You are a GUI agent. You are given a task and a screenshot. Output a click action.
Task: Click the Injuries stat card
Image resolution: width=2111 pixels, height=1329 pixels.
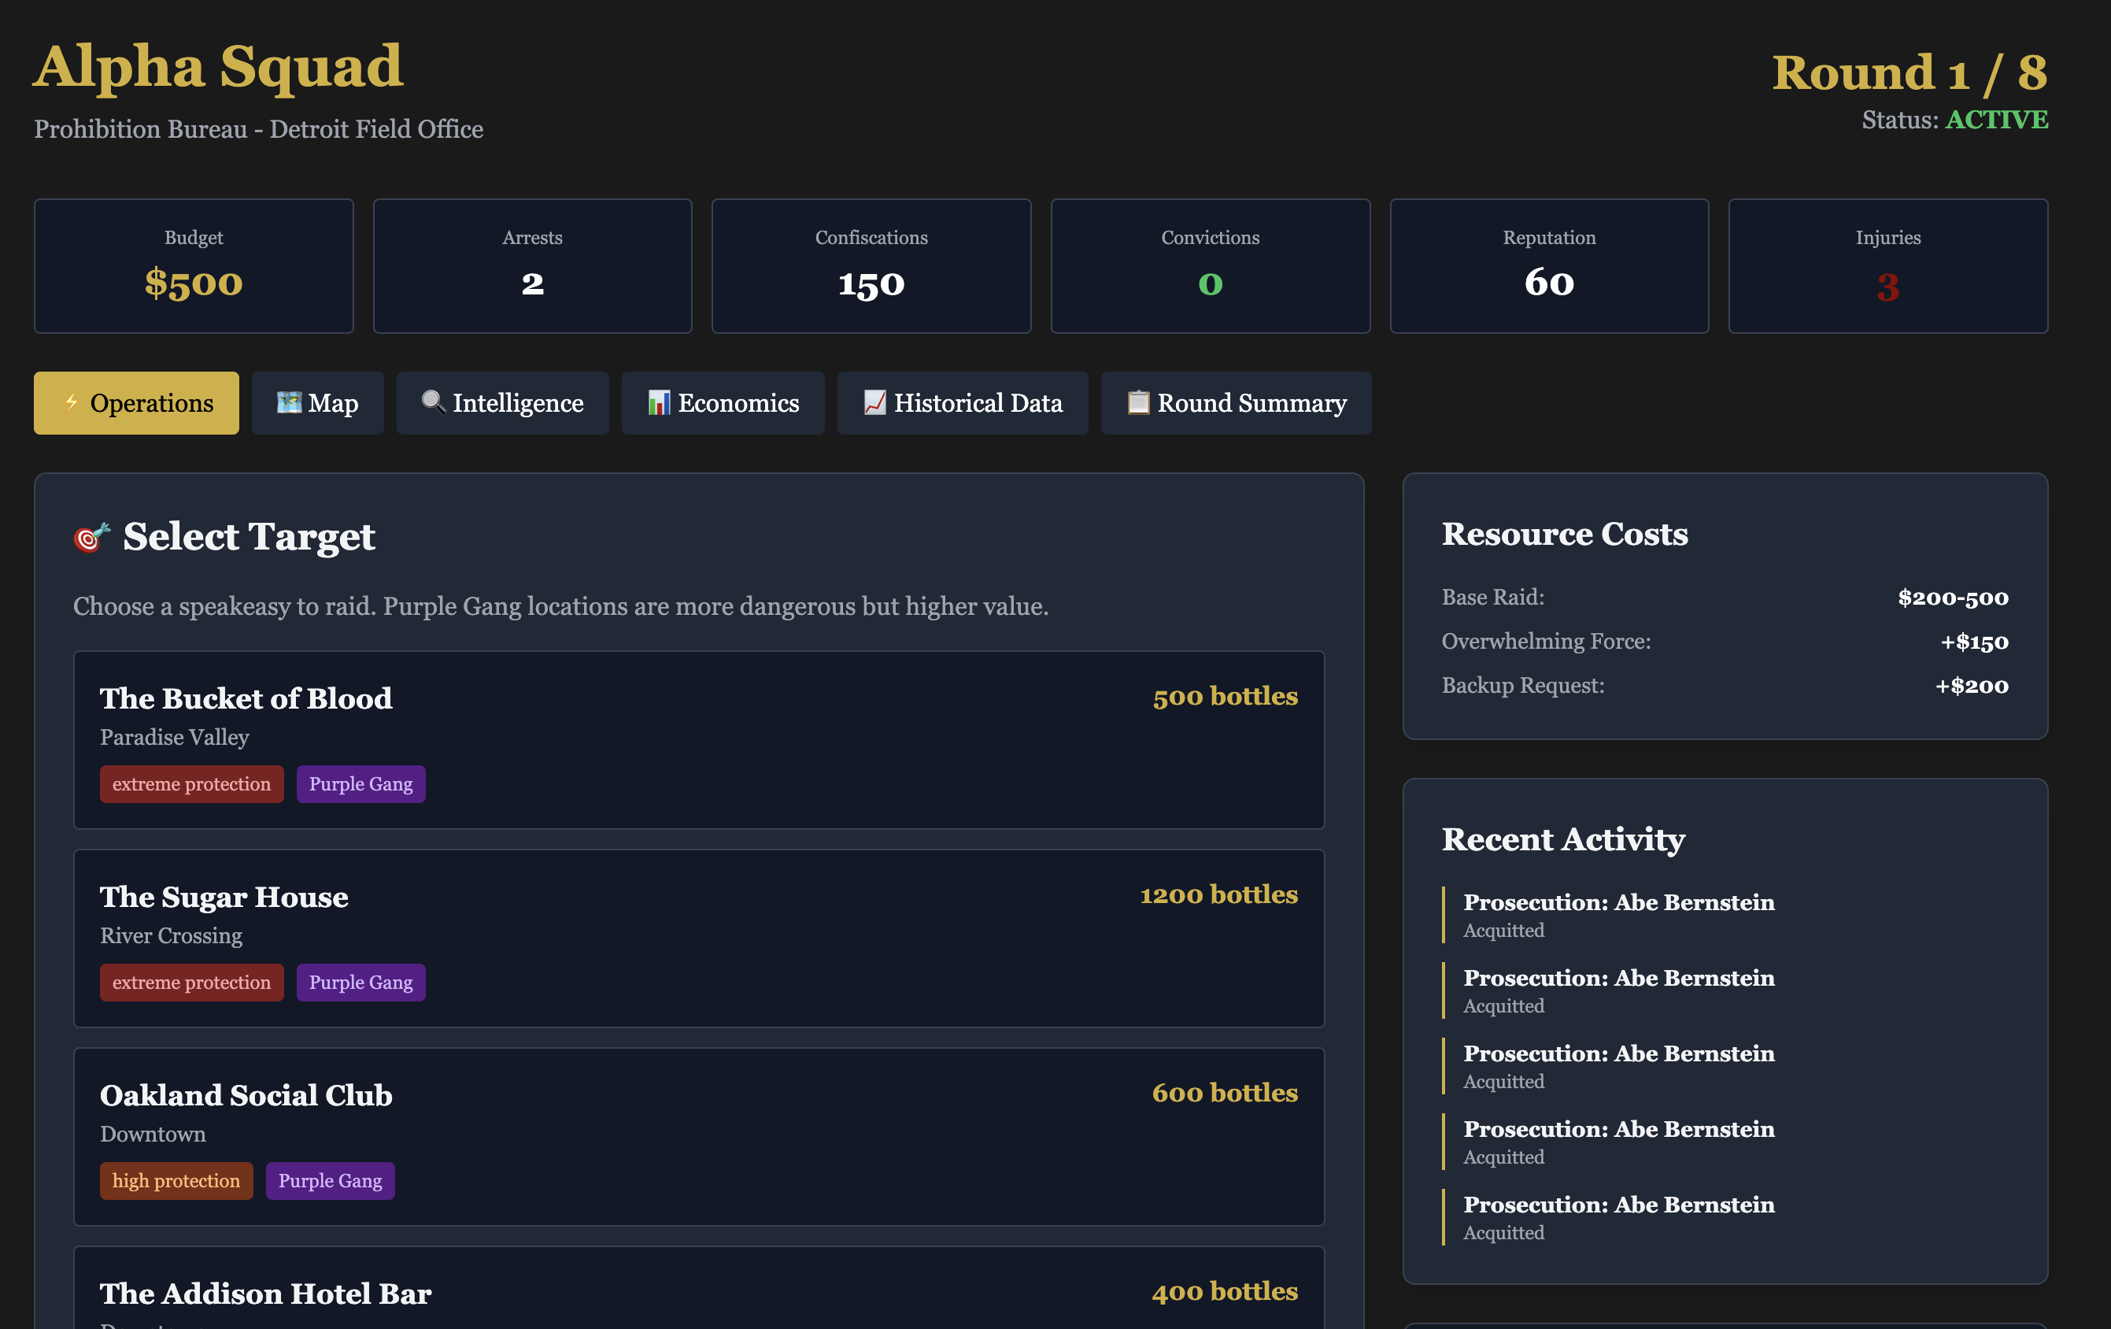tap(1887, 265)
